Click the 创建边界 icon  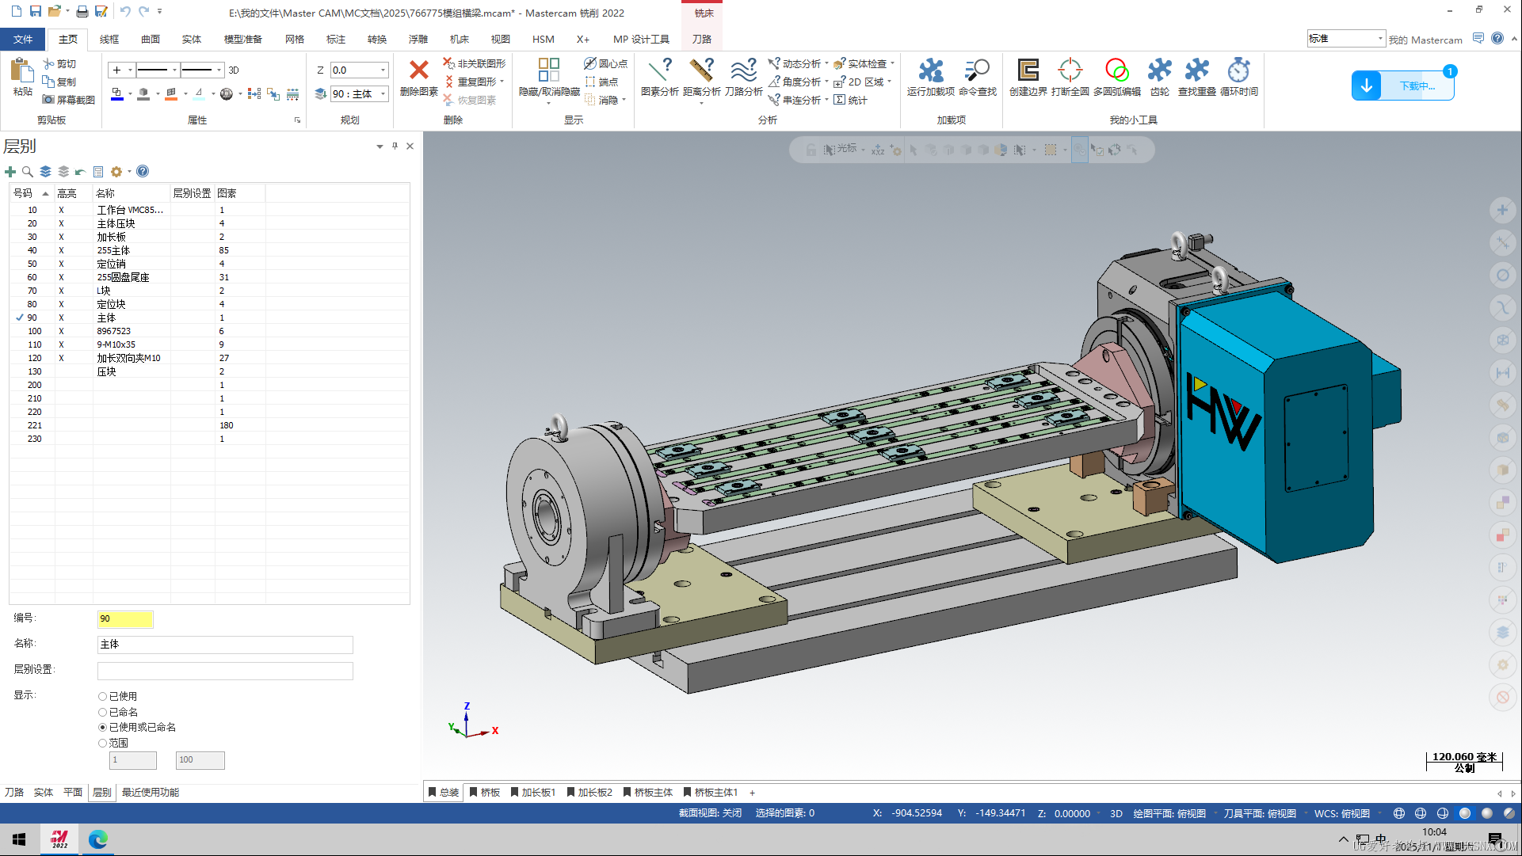(1028, 71)
